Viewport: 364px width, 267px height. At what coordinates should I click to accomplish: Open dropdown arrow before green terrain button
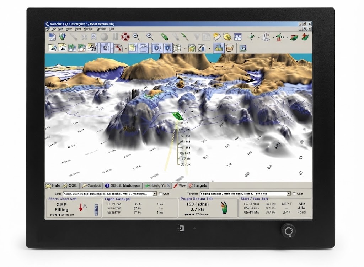tap(209, 48)
